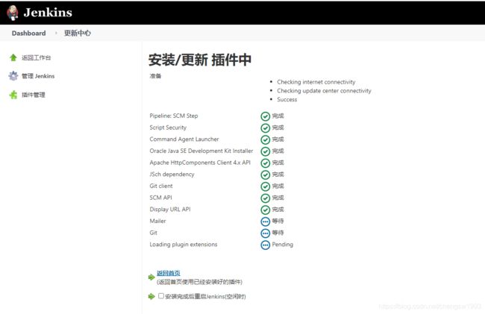
Task: Click the success checkmark for Pipeline: SCM Step
Action: point(266,116)
